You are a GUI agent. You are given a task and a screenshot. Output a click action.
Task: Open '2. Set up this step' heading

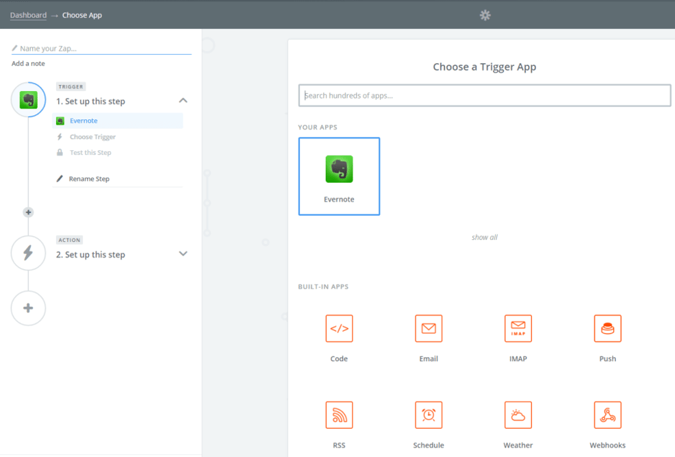coord(90,254)
